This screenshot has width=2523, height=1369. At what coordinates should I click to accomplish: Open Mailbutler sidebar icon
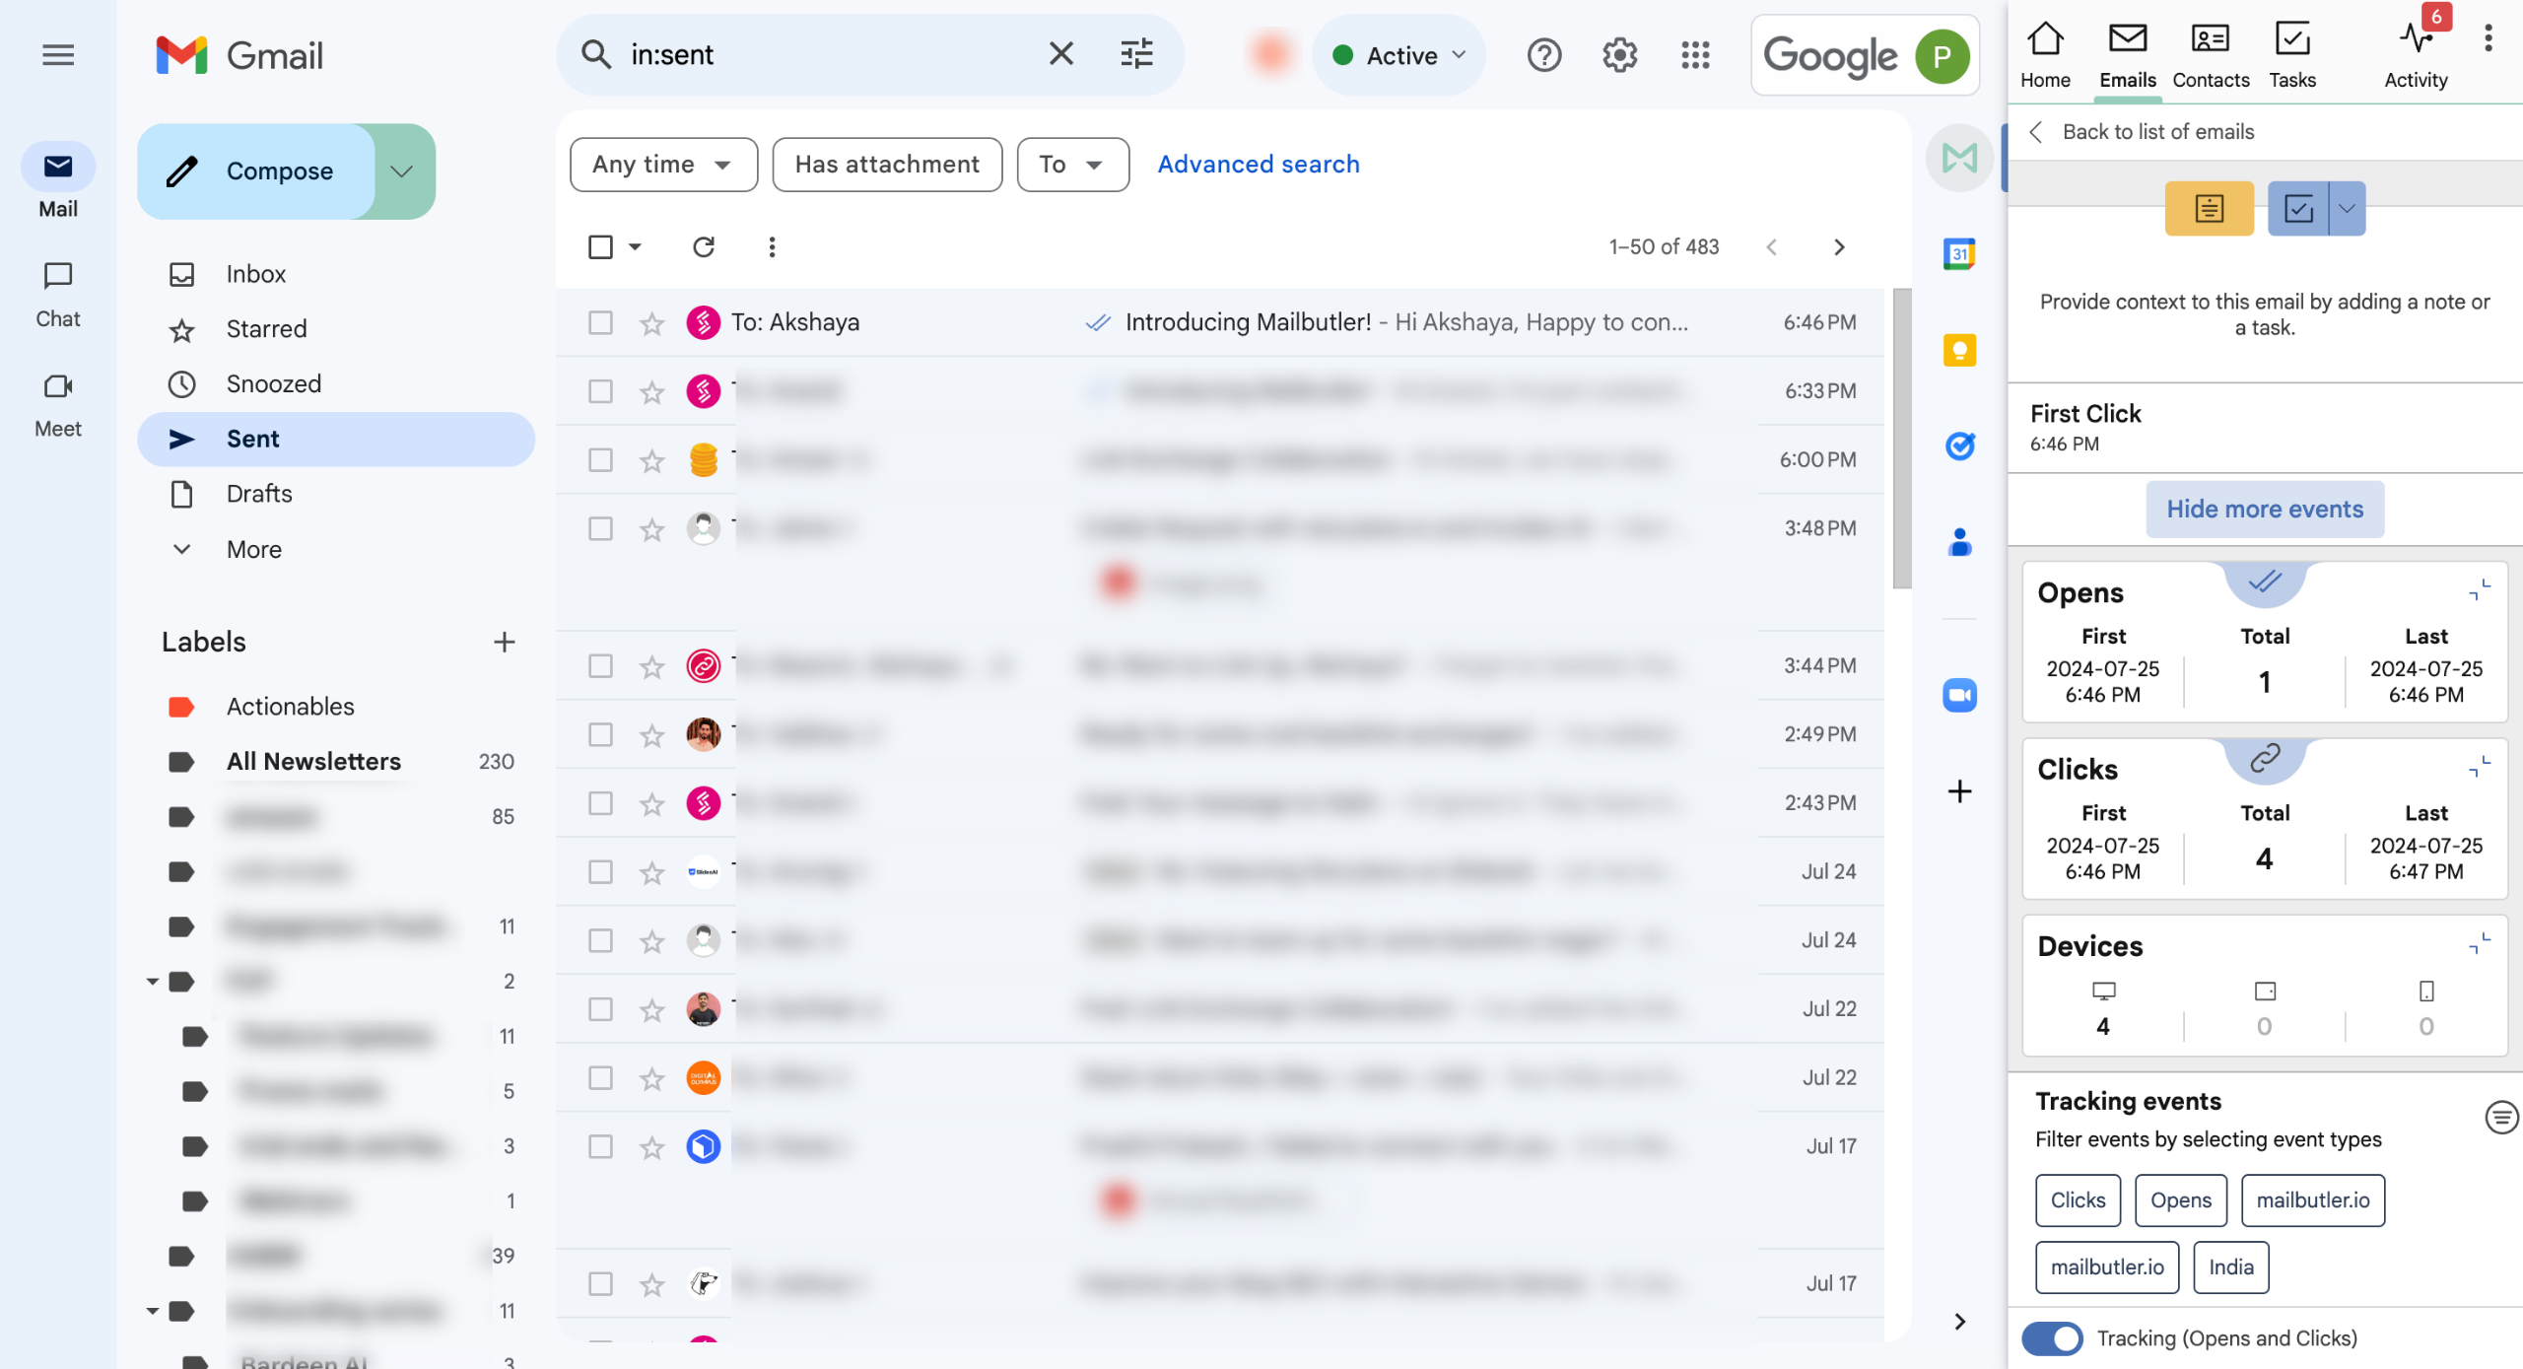pyautogui.click(x=1959, y=158)
